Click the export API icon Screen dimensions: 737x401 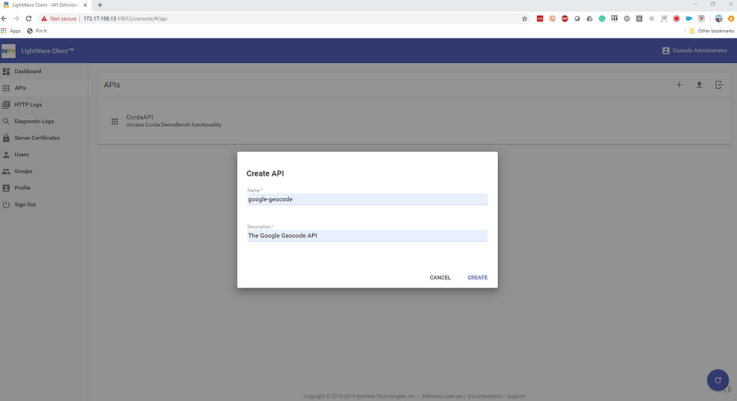[x=719, y=85]
